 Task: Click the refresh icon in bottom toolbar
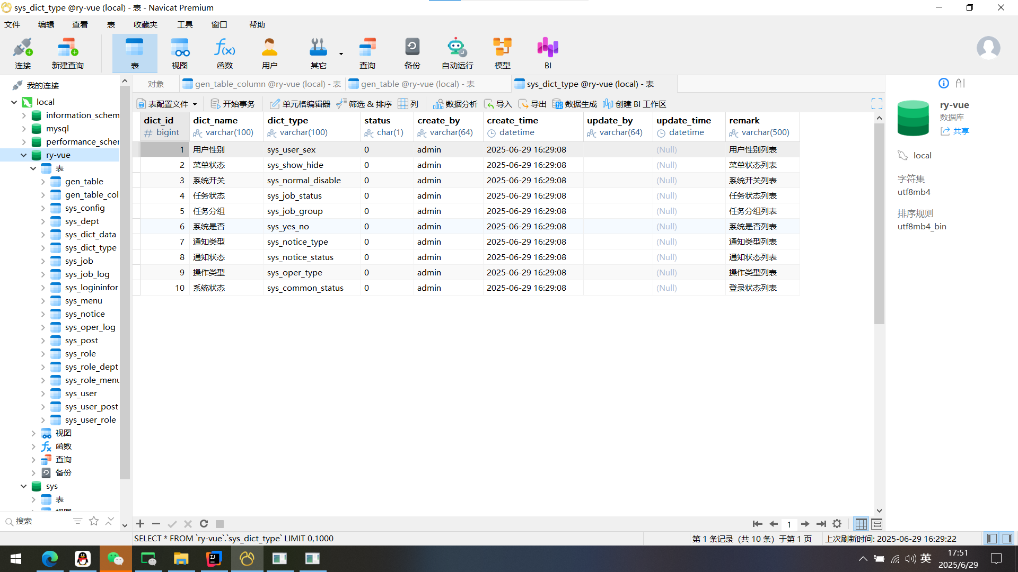(204, 524)
